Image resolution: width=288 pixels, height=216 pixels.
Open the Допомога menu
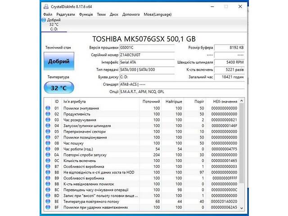click(x=131, y=14)
